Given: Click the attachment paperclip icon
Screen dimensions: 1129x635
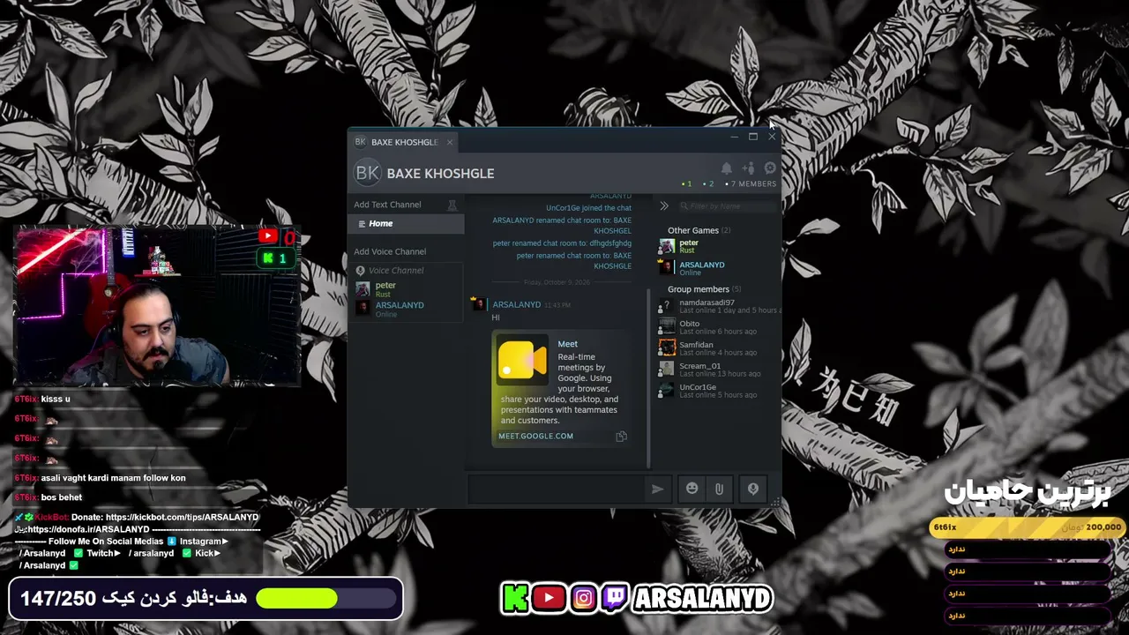Looking at the screenshot, I should [719, 489].
